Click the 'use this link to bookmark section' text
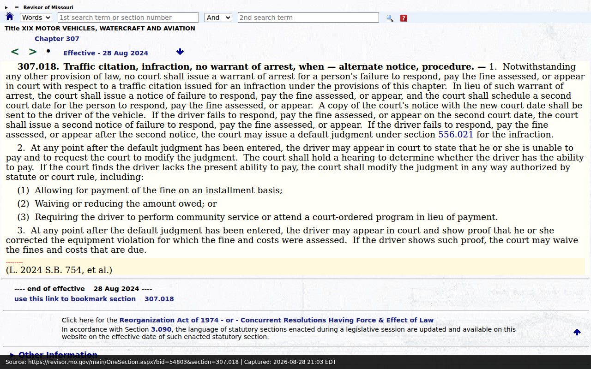Viewport: 591px width, 369px height. pos(75,299)
